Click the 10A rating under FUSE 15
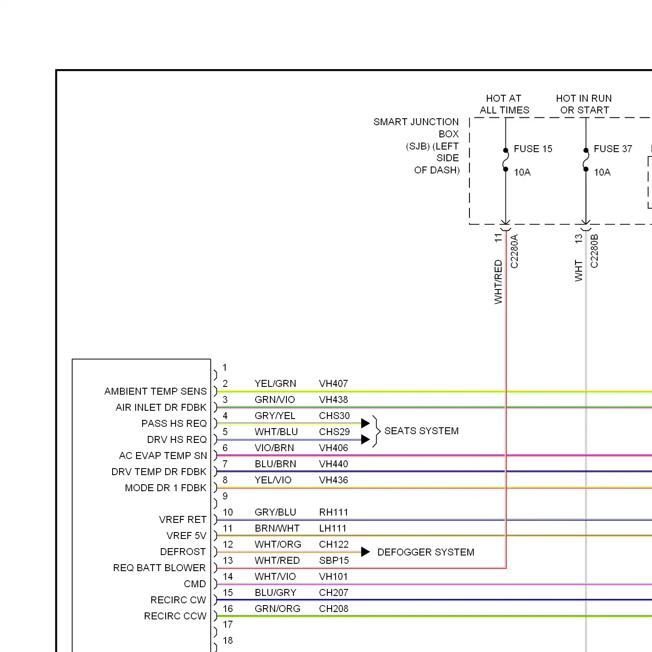This screenshot has height=652, width=652. [x=522, y=172]
